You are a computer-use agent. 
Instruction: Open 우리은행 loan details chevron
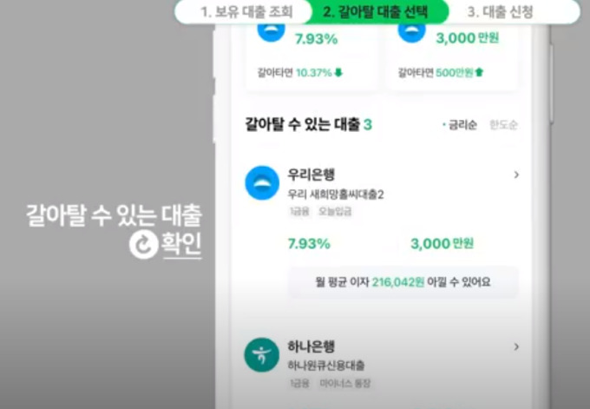point(516,175)
